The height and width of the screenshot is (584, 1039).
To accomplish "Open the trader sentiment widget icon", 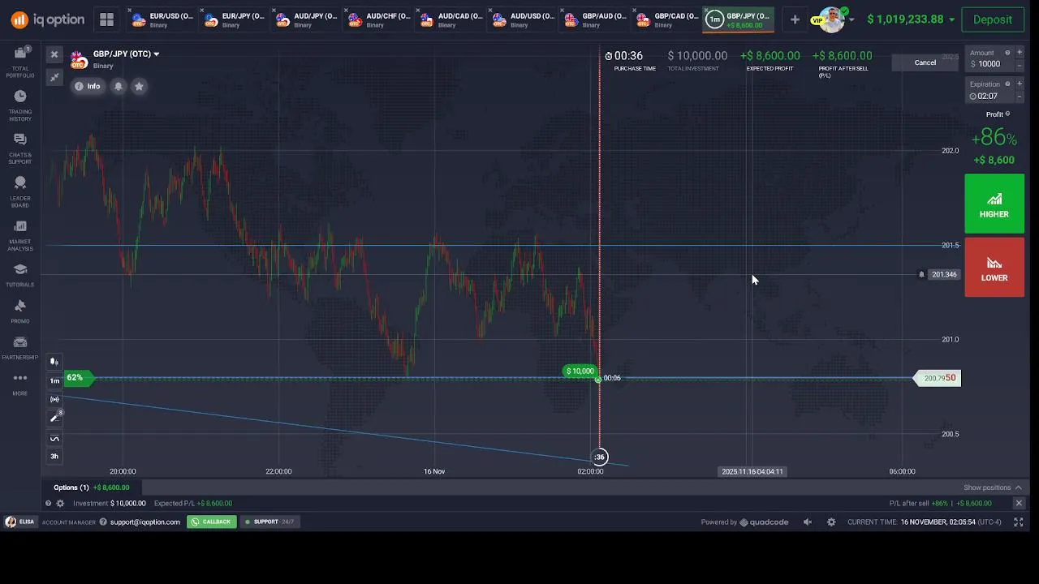I will click(x=54, y=399).
